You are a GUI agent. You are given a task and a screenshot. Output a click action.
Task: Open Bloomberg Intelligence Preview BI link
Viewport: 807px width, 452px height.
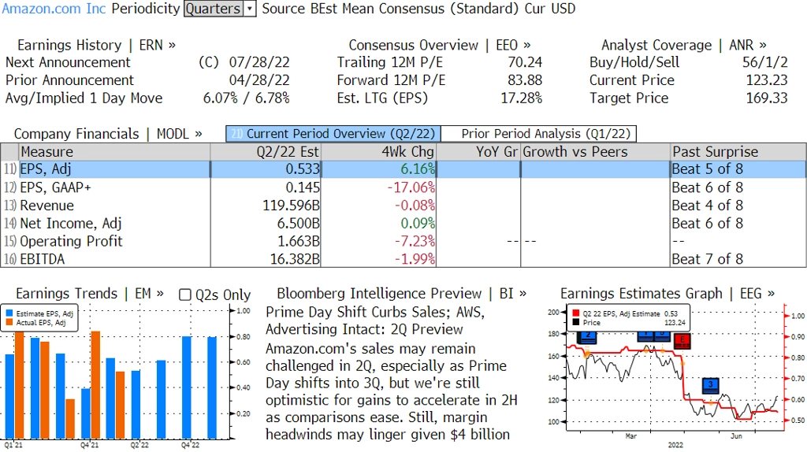coord(401,294)
